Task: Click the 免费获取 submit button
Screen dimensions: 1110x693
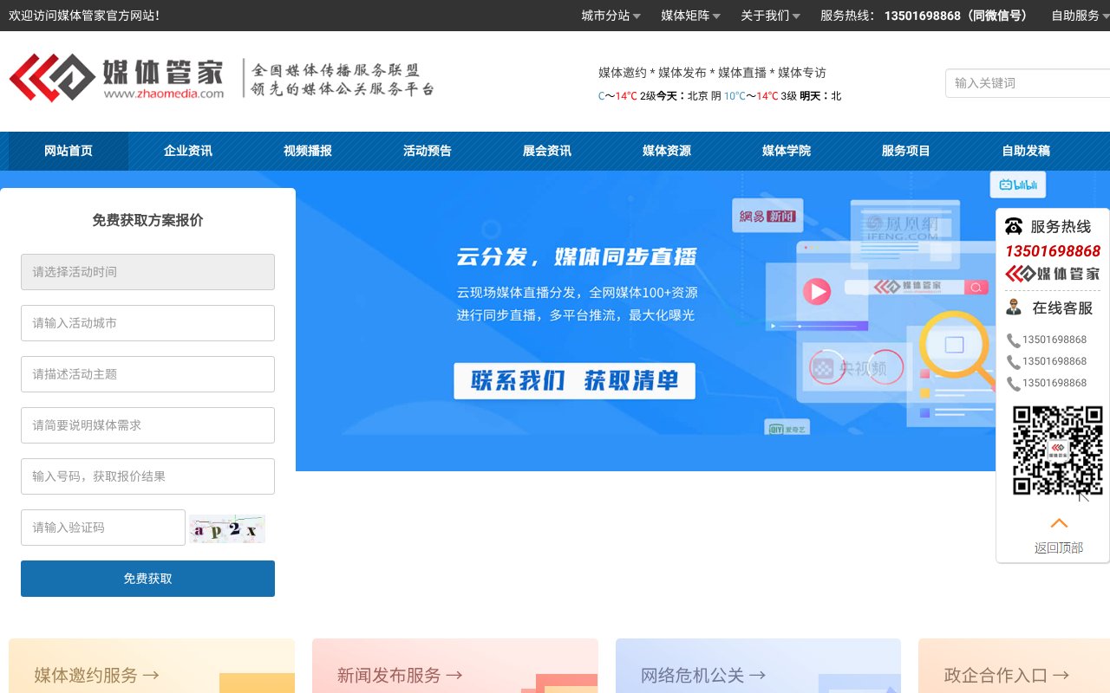Action: tap(147, 578)
